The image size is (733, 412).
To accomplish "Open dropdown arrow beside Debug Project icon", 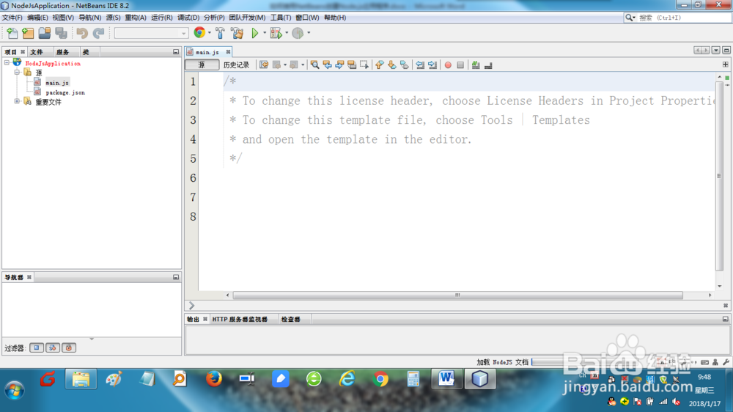I will (287, 33).
